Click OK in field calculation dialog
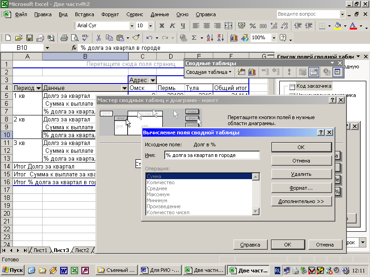This screenshot has width=370, height=277. 302,147
